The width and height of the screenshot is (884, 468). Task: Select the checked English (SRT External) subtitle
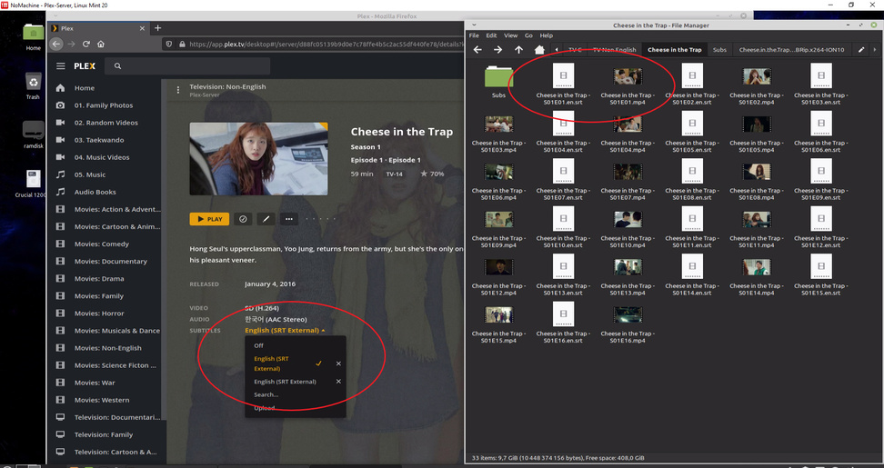point(272,363)
